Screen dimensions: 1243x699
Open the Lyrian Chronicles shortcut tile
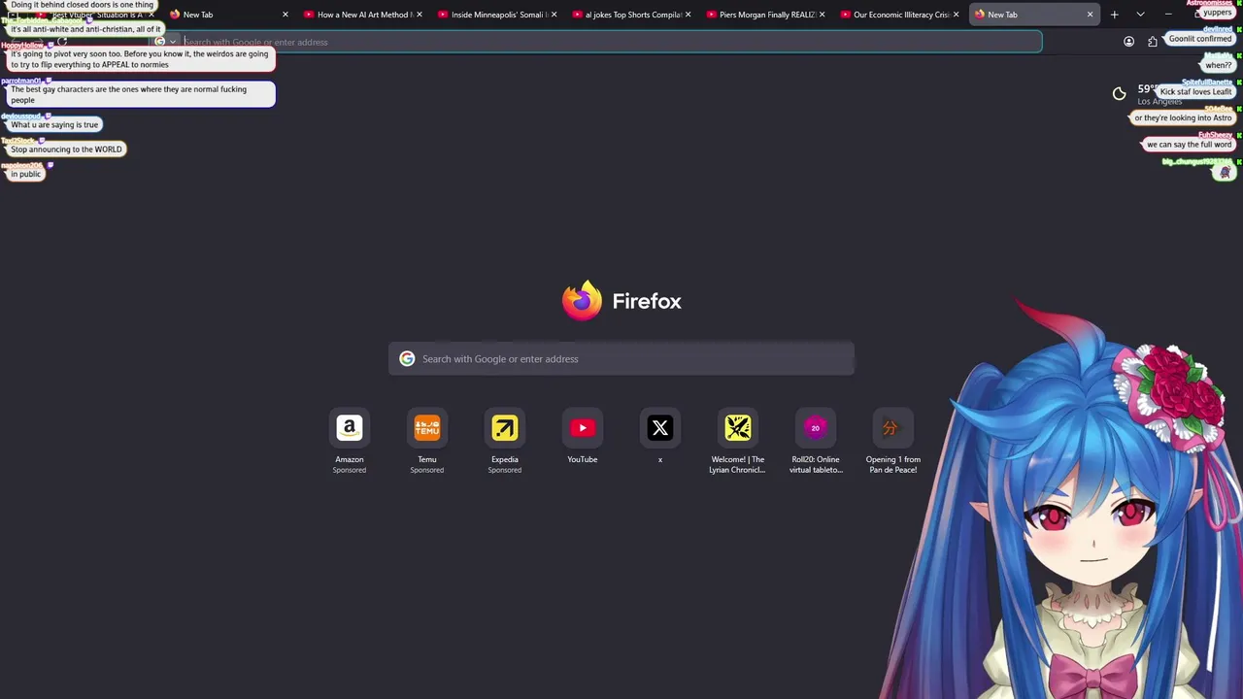point(738,428)
